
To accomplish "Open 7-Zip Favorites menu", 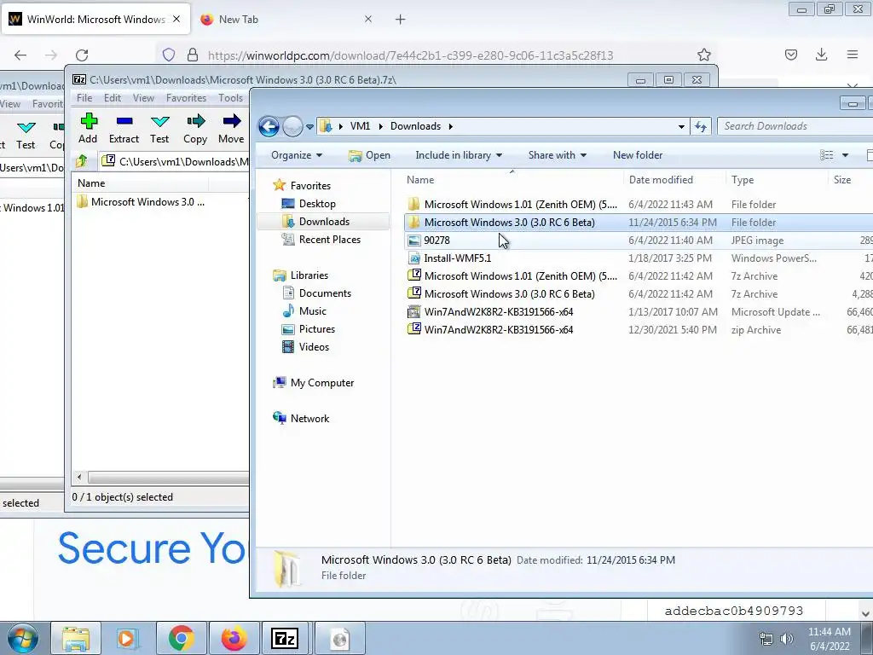I will click(186, 98).
